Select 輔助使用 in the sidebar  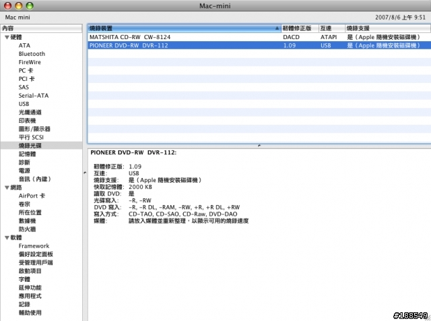pos(30,313)
